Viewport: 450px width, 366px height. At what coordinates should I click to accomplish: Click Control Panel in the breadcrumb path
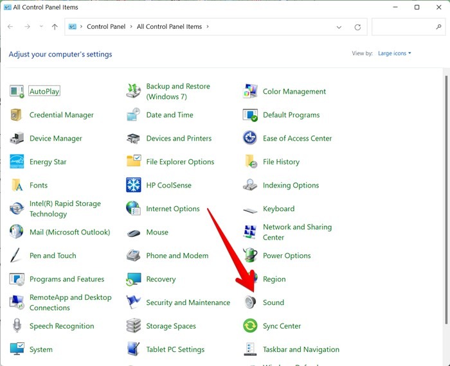click(107, 27)
